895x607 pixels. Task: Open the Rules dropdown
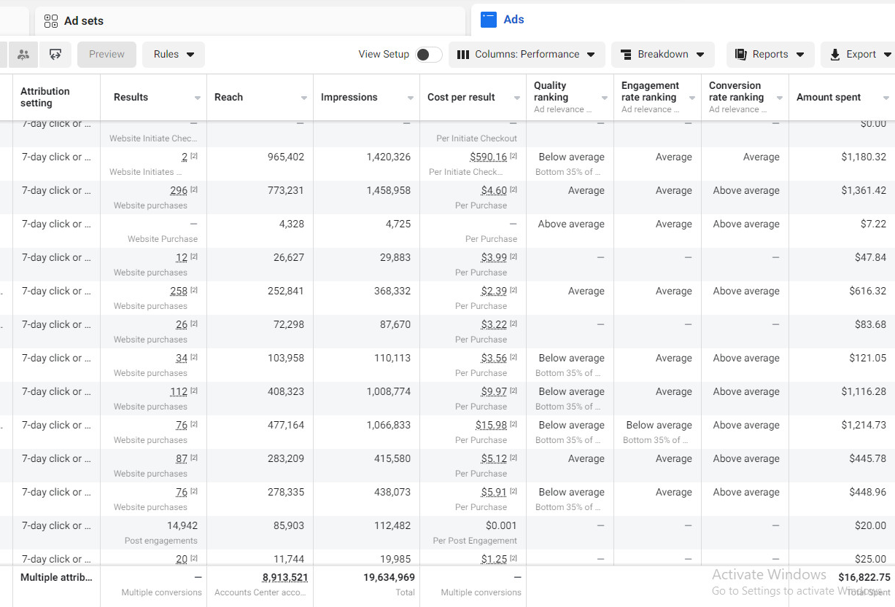coord(174,54)
